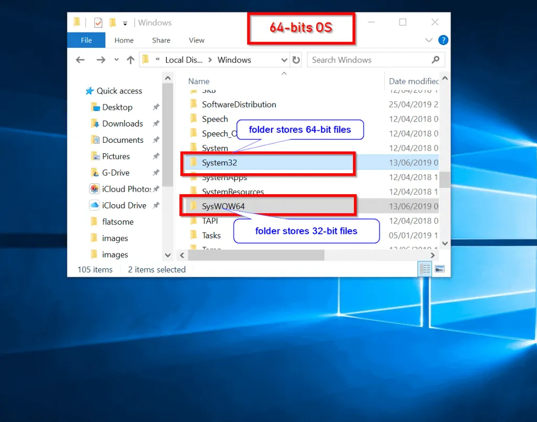Switch to Details view in the status bar

(425, 269)
